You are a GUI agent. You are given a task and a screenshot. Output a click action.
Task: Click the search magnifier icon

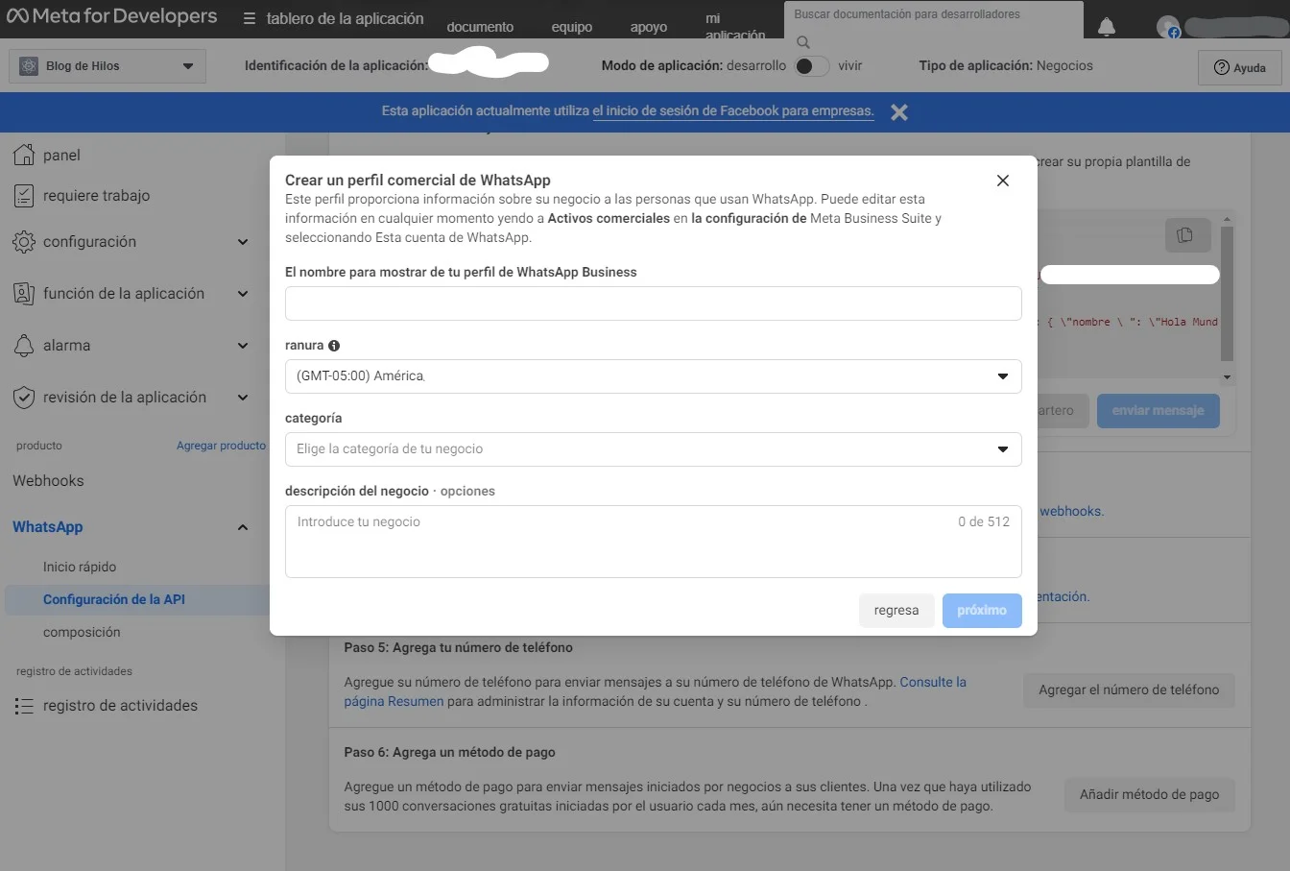click(x=803, y=41)
